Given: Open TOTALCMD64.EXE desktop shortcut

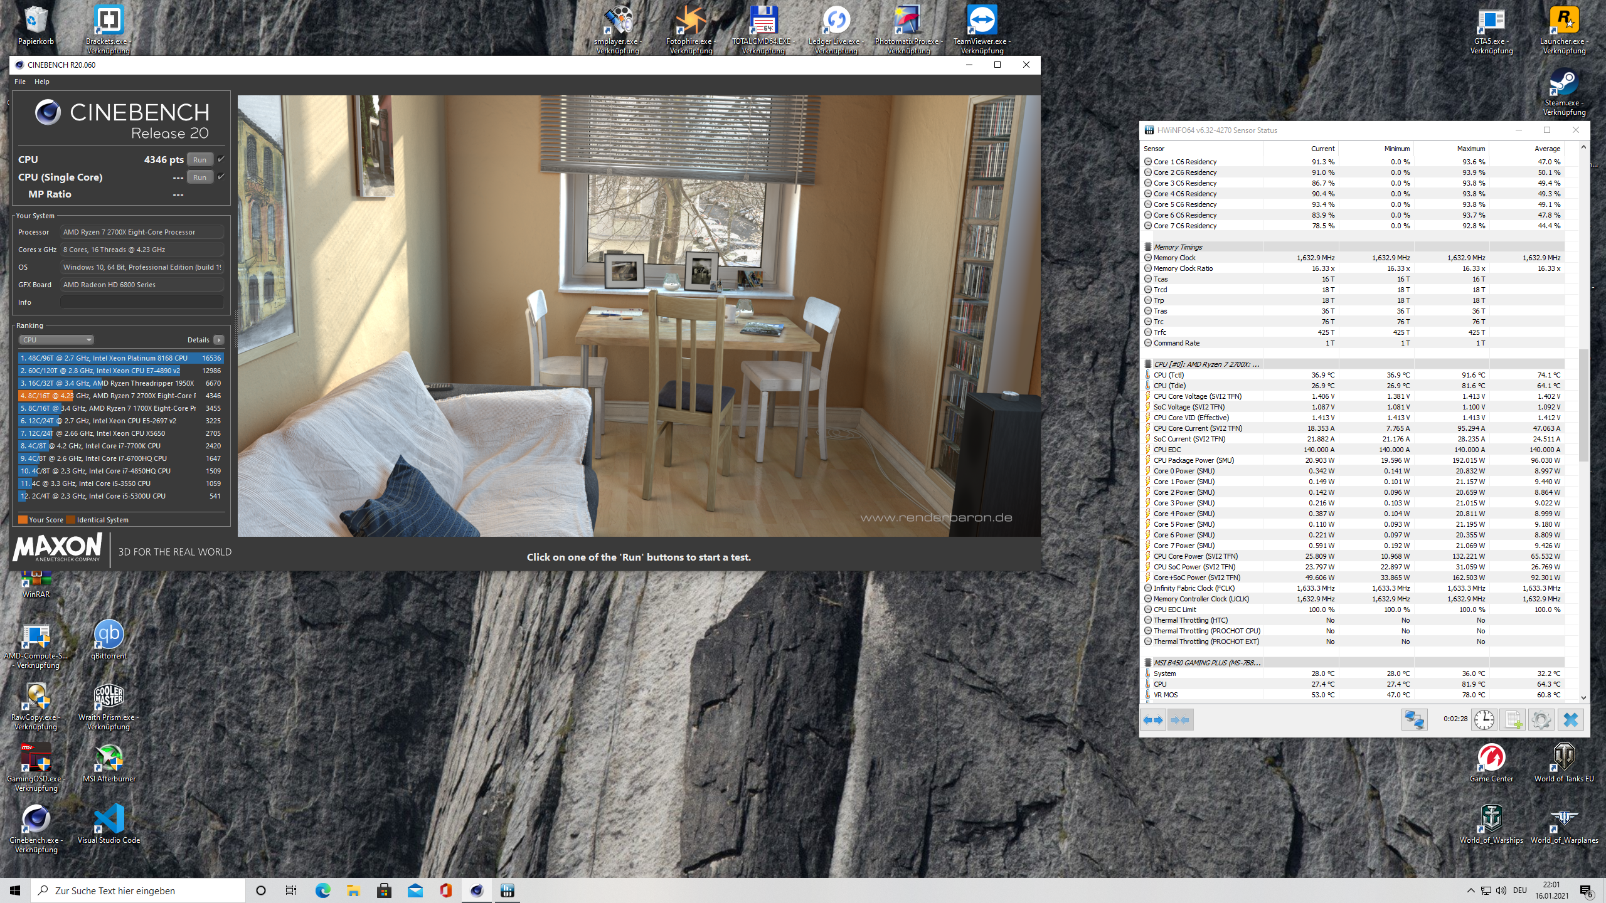Looking at the screenshot, I should click(x=763, y=29).
